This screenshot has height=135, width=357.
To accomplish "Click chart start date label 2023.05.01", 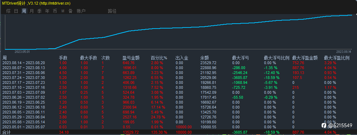I will point(22,52).
